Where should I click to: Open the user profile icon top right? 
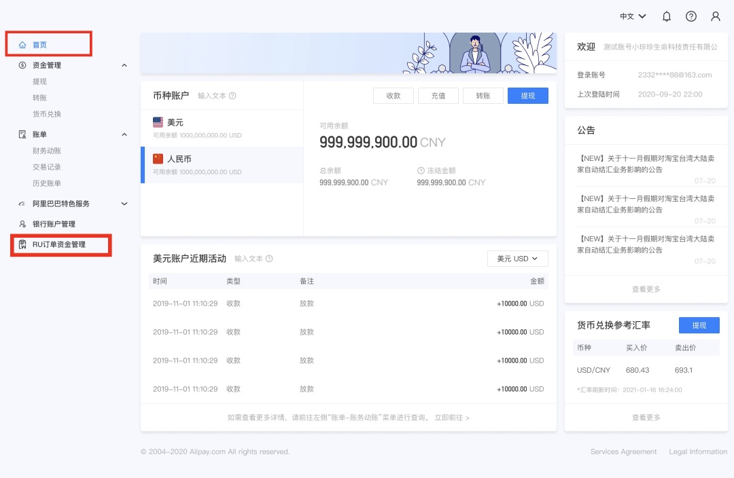(715, 16)
